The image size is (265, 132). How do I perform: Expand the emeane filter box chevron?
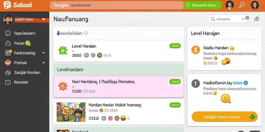(243, 19)
